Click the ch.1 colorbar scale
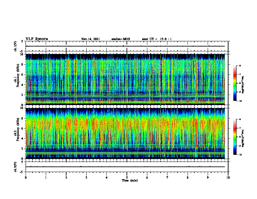This screenshot has width=257, height=199. (x=235, y=83)
